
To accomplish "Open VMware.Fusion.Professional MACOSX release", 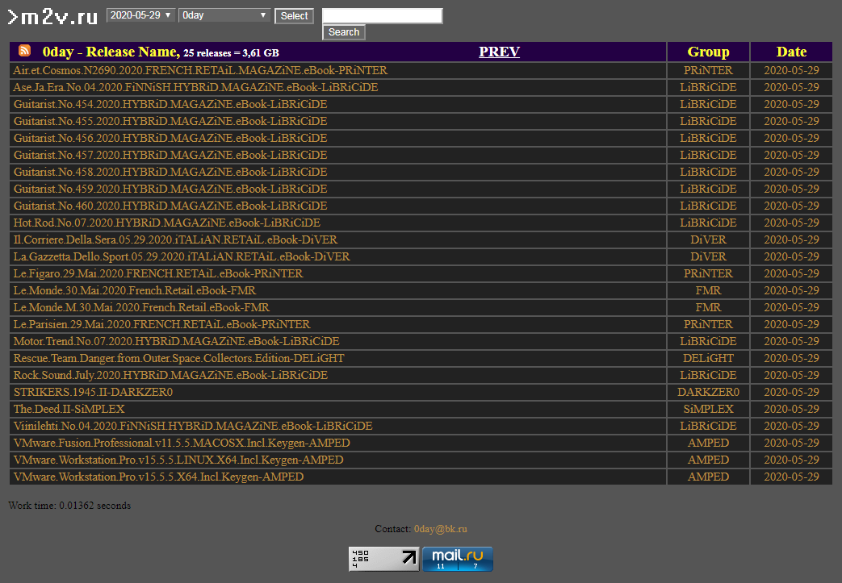I will tap(182, 443).
